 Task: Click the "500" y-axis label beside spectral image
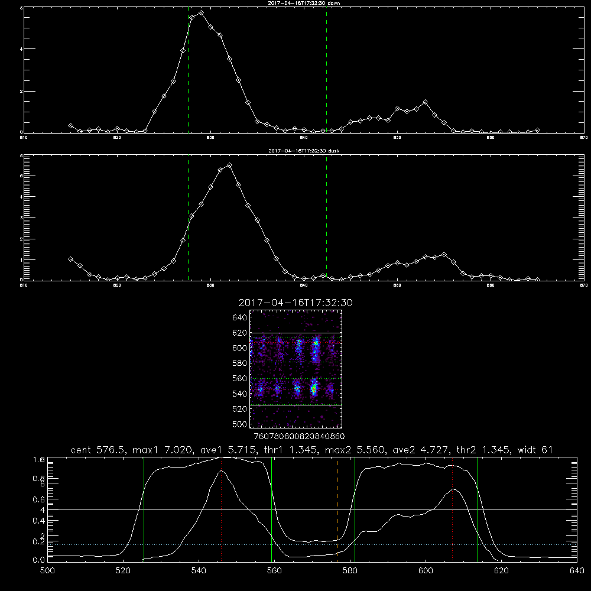tap(240, 424)
